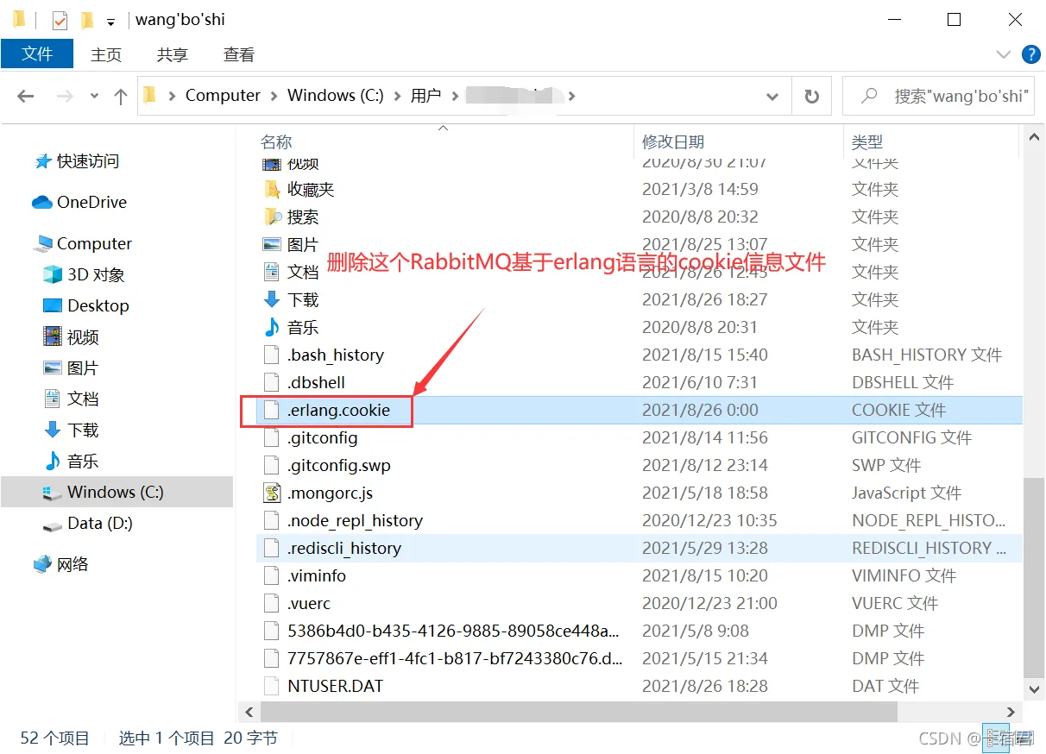1046x754 pixels.
Task: Go up one folder level
Action: [x=121, y=97]
